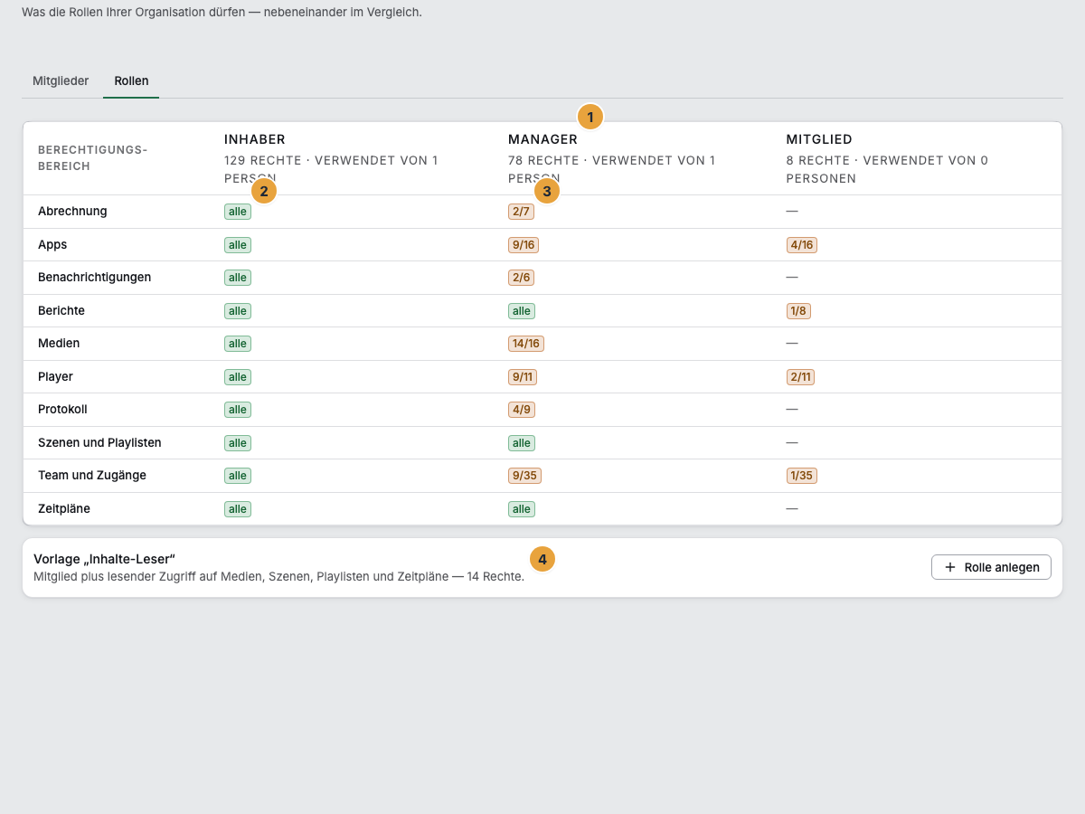Click Inhaber's "alle" badge in Apps row

238,245
